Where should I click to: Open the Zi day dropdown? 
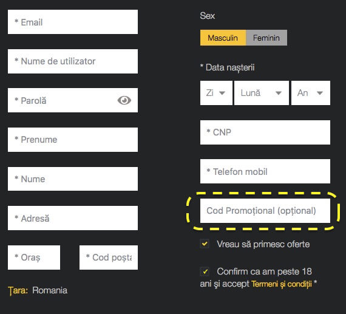[216, 93]
